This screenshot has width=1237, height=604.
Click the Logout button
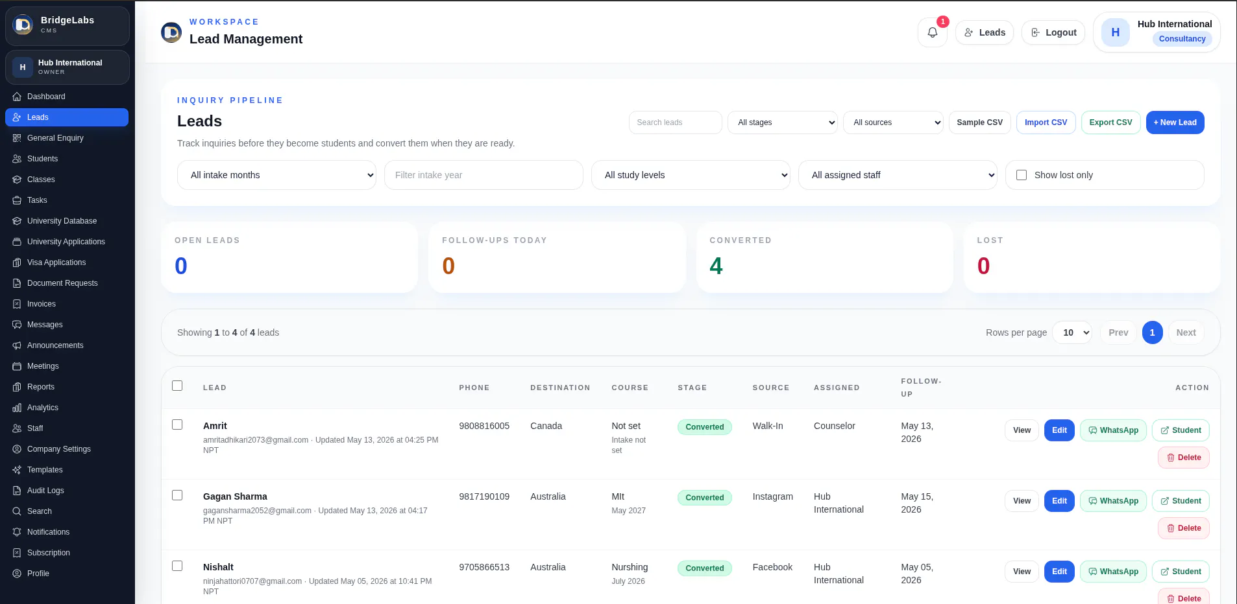1053,32
